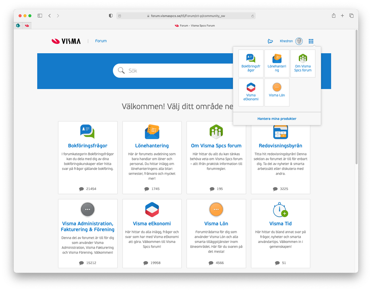Click Hantera mina produkter link
The height and width of the screenshot is (291, 372).
click(277, 119)
